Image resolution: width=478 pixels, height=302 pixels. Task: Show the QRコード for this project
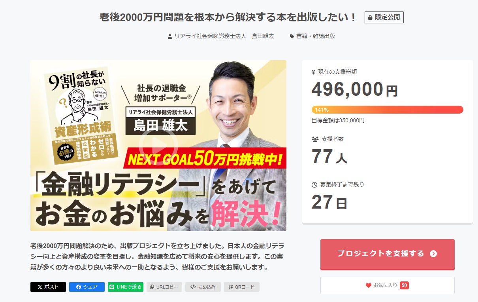(242, 287)
